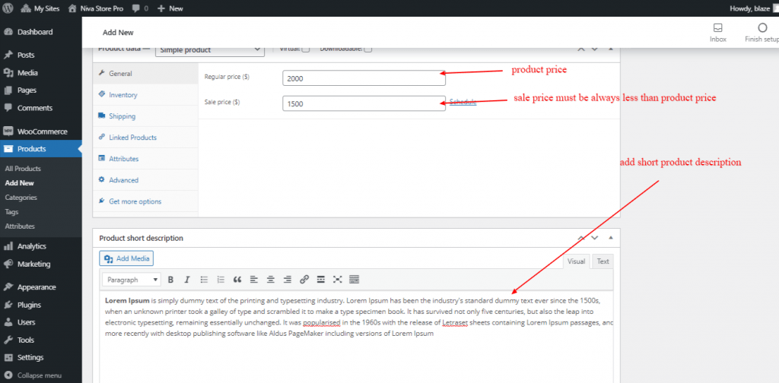Click New in the admin bar
This screenshot has height=383, width=779.
point(170,8)
